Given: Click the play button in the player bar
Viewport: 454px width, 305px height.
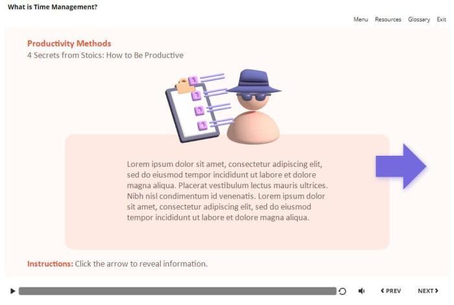Looking at the screenshot, I should pyautogui.click(x=12, y=291).
